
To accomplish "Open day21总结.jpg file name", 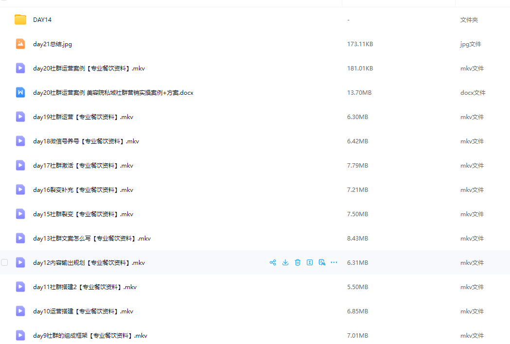I will (x=53, y=44).
